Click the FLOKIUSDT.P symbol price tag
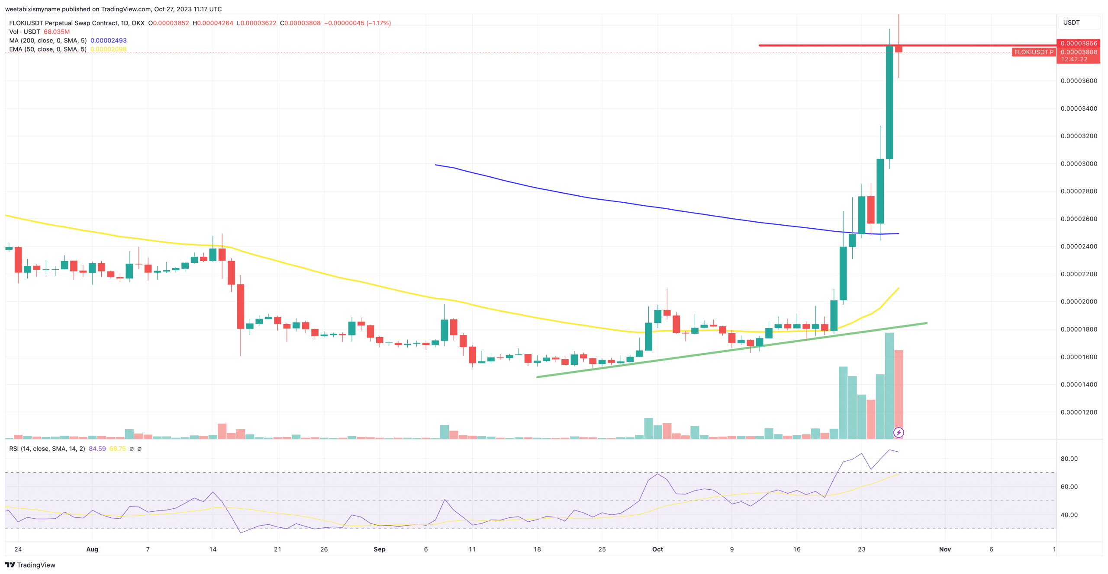Screen dimensions: 1108x574 coord(1034,52)
